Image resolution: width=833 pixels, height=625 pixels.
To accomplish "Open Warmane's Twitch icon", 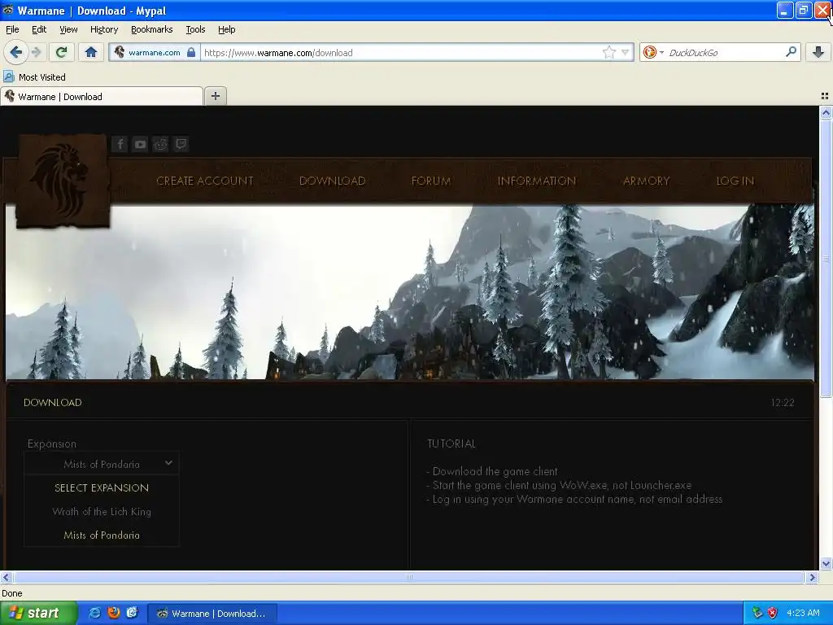I will (x=181, y=144).
